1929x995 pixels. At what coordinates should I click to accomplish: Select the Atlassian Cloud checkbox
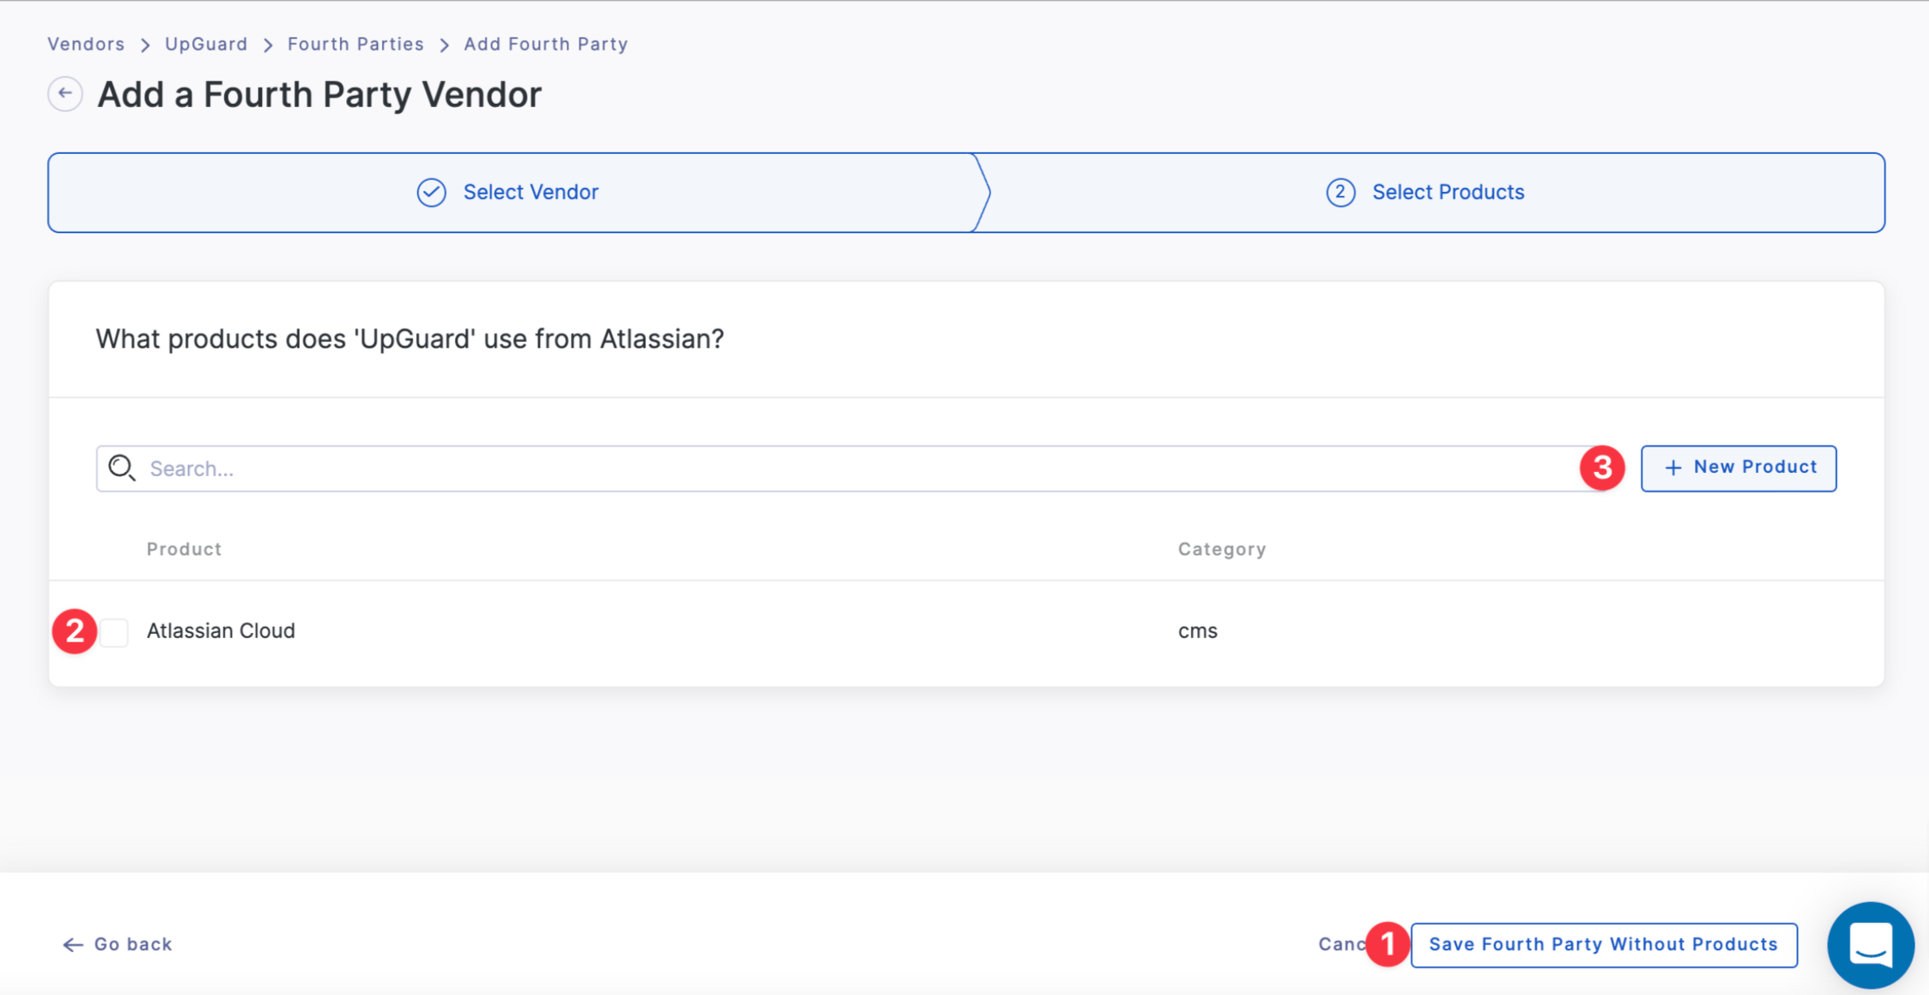(x=114, y=631)
